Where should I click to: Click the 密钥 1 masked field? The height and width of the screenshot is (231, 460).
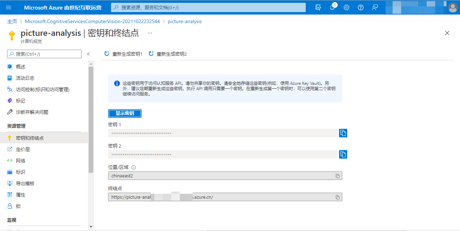[222, 133]
